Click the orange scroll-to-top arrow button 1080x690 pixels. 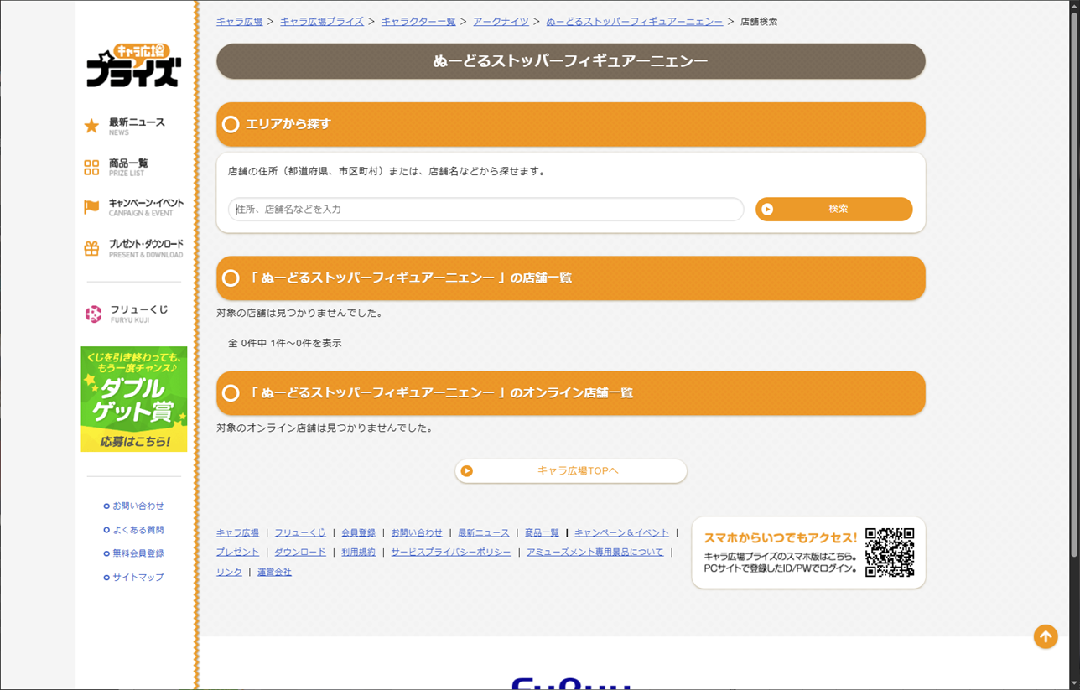pos(1045,636)
